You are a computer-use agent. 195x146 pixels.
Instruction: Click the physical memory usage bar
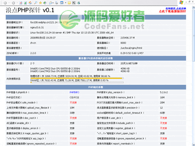[x=77, y=78]
